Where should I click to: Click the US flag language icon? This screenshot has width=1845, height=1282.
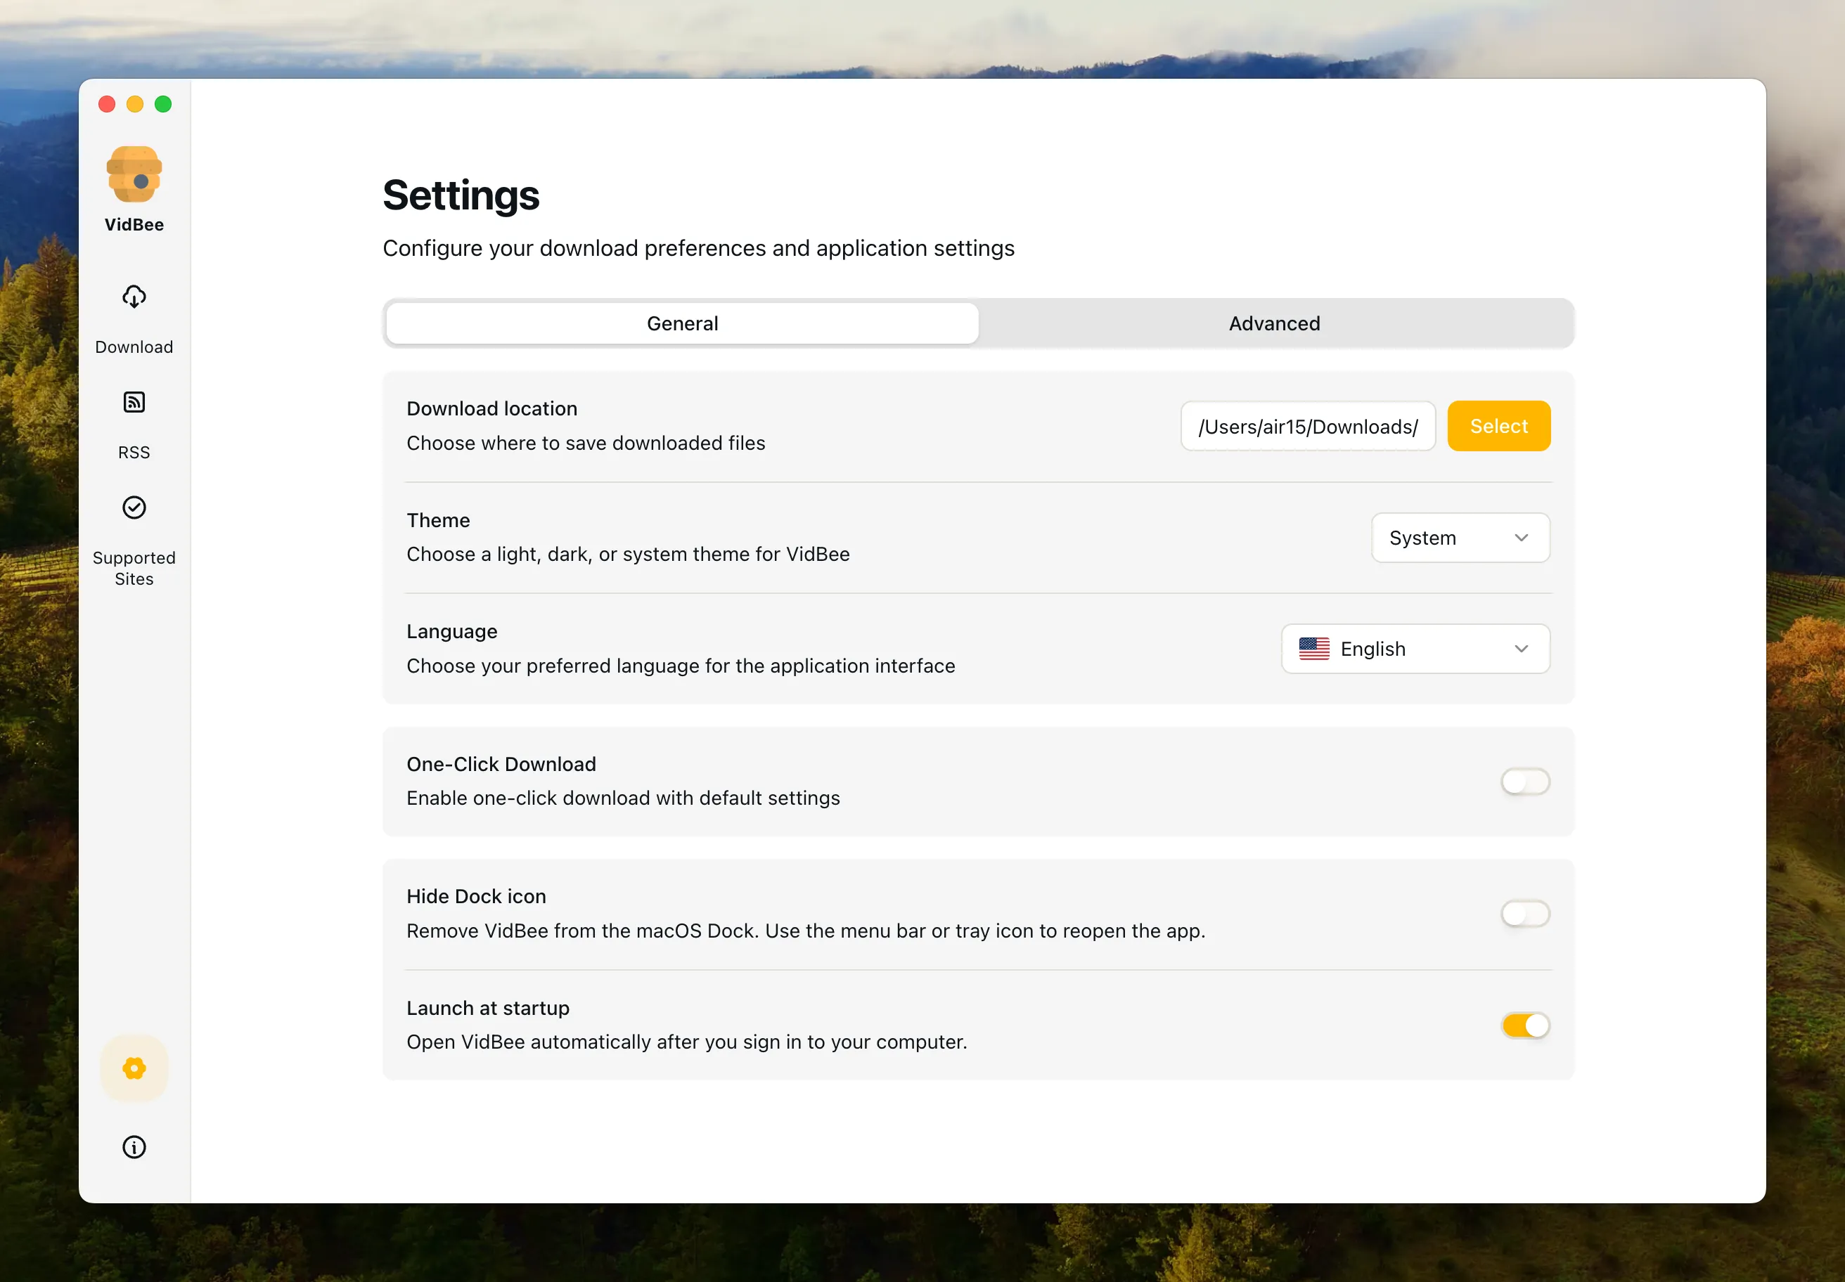(x=1314, y=649)
